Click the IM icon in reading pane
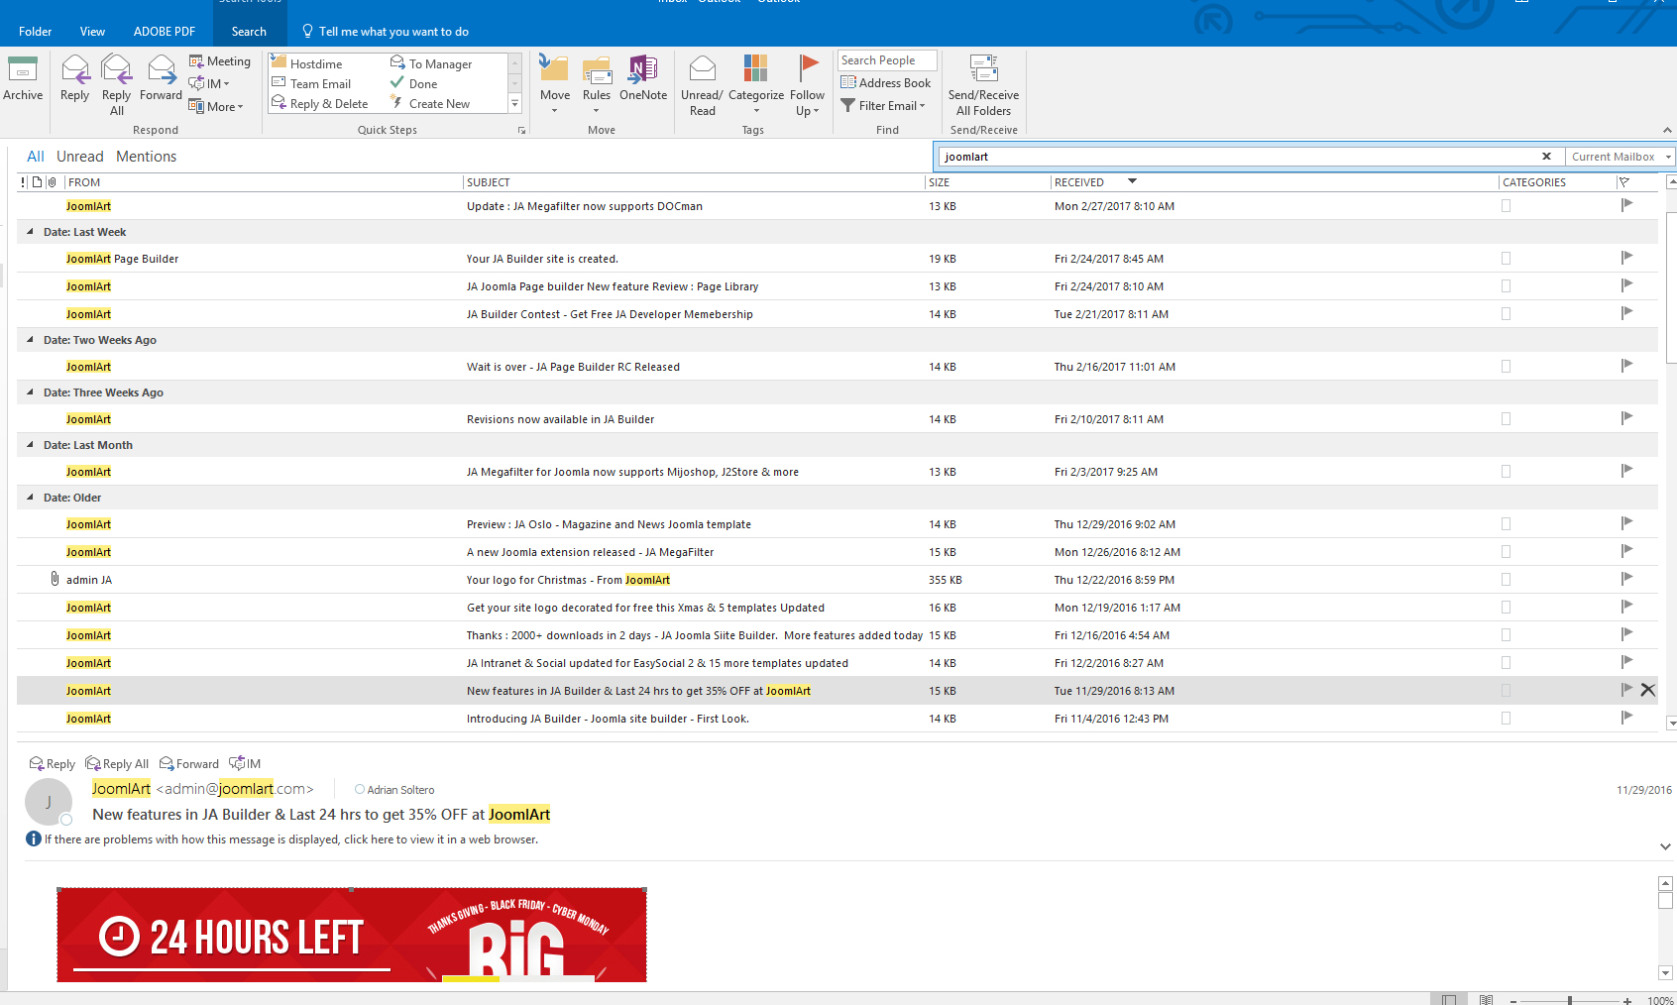Screen dimensions: 1677x1005 [245, 763]
